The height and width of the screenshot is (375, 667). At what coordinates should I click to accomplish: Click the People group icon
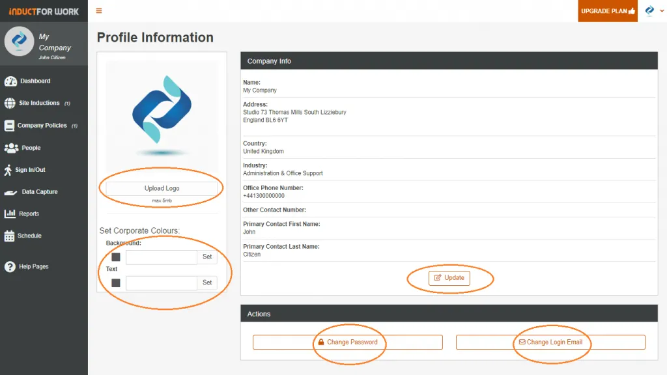point(11,148)
